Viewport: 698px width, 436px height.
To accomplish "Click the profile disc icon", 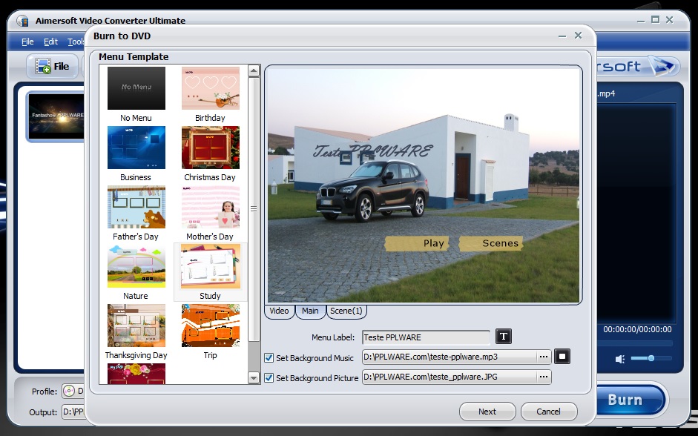I will 69,392.
